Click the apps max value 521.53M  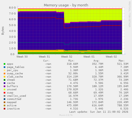tap(123, 64)
